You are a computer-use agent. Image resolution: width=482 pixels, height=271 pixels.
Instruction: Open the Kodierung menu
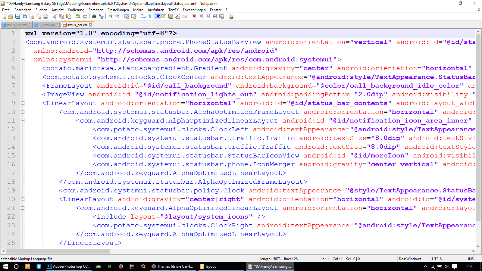point(76,10)
